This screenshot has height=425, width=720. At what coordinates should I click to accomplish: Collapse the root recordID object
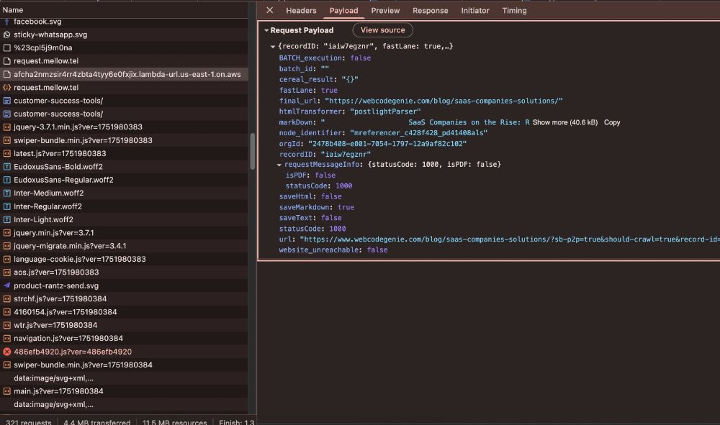pos(273,46)
